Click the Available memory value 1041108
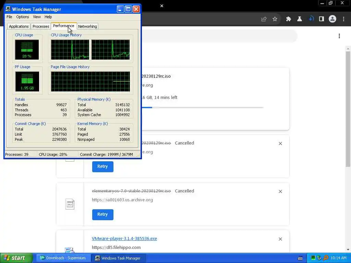The image size is (351, 263). [x=122, y=110]
